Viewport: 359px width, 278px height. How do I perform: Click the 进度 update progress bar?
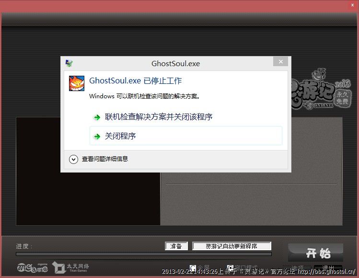pos(144,254)
